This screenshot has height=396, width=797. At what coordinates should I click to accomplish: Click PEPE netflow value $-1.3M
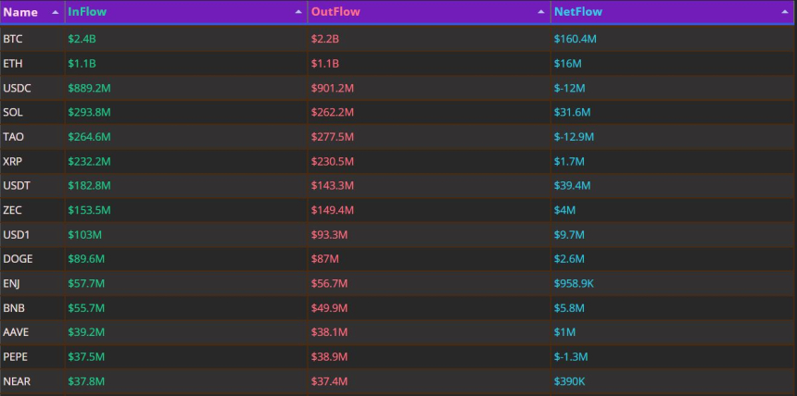coord(572,356)
